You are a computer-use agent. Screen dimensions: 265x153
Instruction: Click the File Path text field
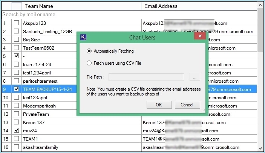click(146, 77)
